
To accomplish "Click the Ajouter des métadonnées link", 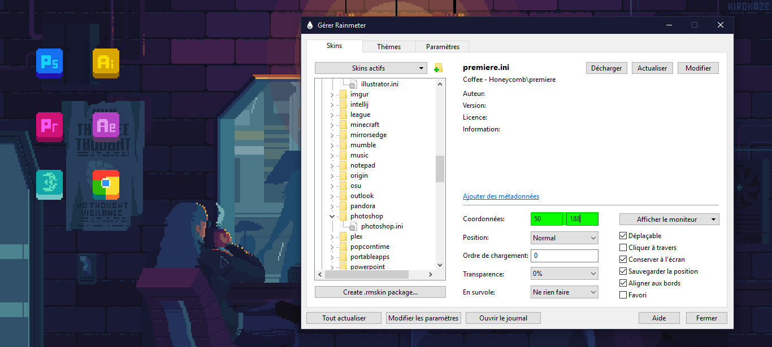I will [501, 196].
